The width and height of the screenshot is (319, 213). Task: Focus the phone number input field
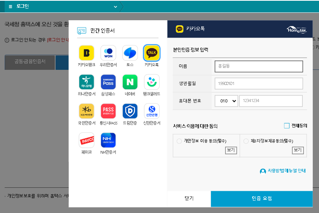271,101
